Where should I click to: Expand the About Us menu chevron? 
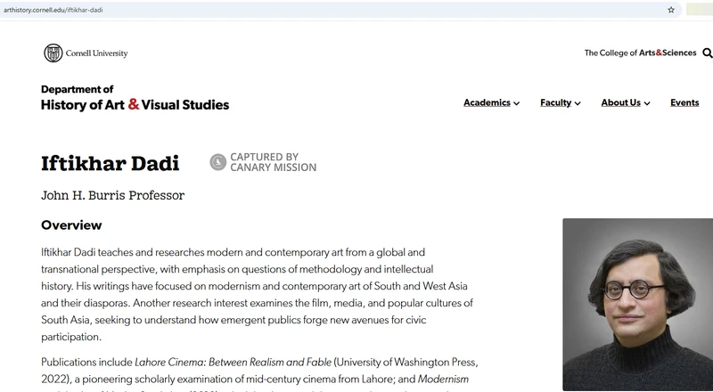(x=647, y=103)
